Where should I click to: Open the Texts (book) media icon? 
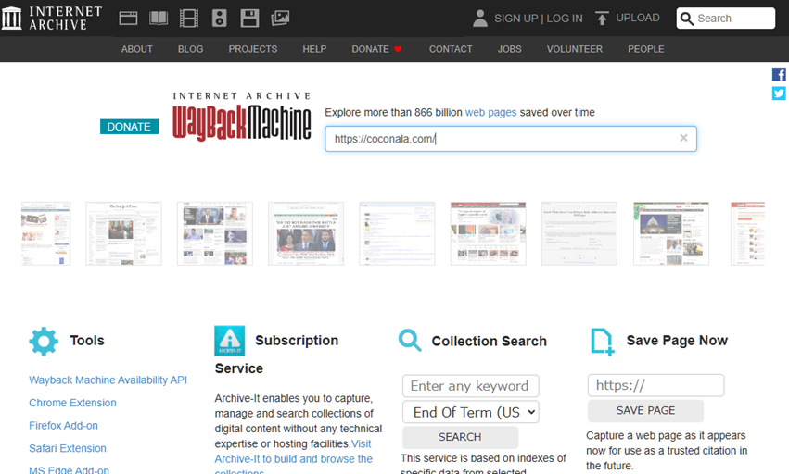tap(159, 19)
